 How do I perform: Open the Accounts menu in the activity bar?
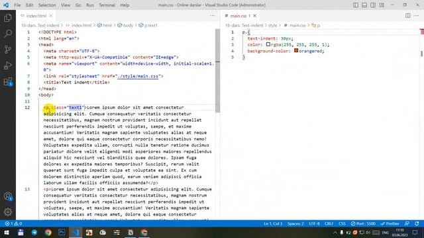pyautogui.click(x=8, y=196)
